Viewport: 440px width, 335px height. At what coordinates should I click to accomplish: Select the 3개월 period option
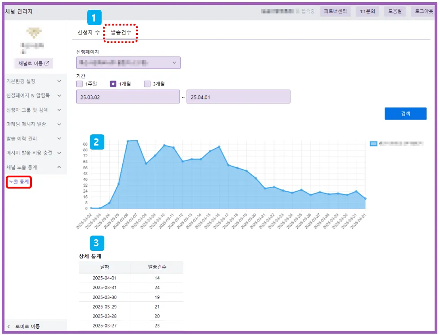[x=147, y=84]
